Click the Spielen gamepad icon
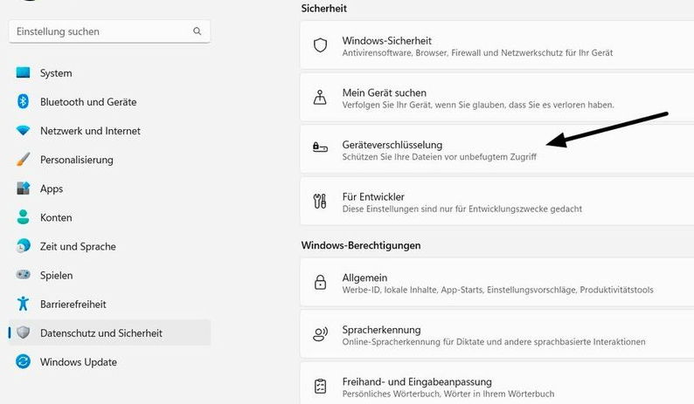This screenshot has height=404, width=694. click(x=24, y=275)
